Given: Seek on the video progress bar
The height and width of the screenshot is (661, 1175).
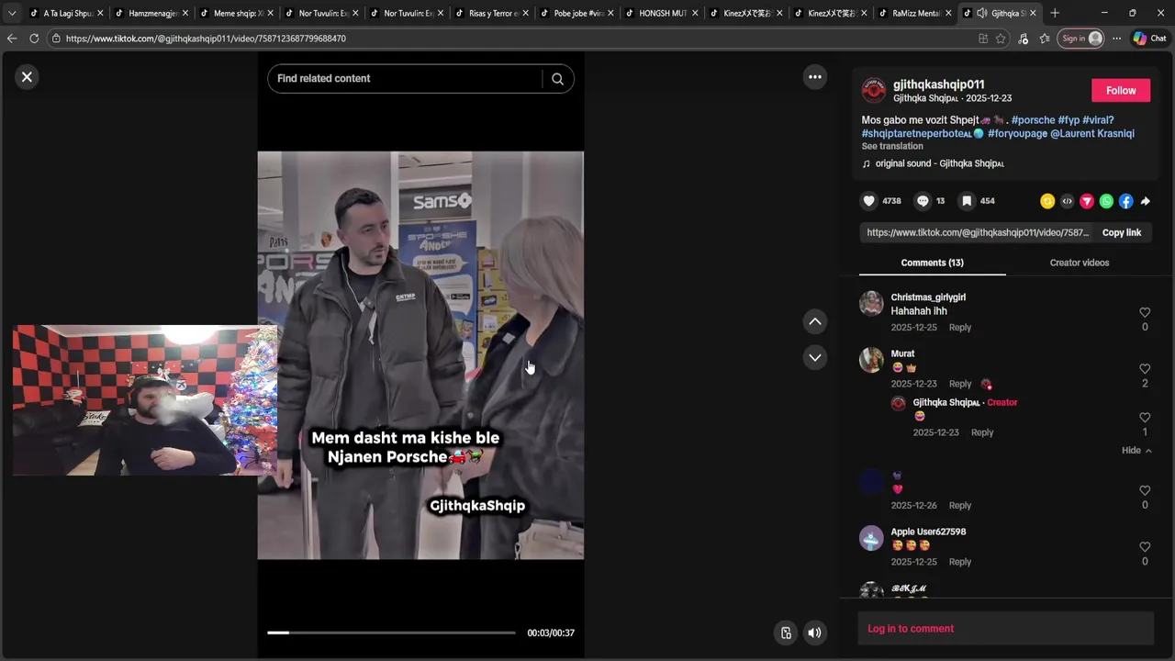Looking at the screenshot, I should pyautogui.click(x=391, y=633).
